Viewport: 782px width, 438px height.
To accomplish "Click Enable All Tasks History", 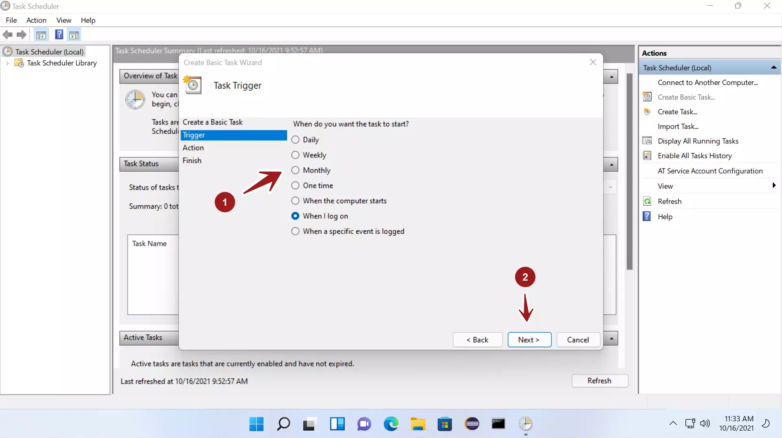I will tap(695, 155).
